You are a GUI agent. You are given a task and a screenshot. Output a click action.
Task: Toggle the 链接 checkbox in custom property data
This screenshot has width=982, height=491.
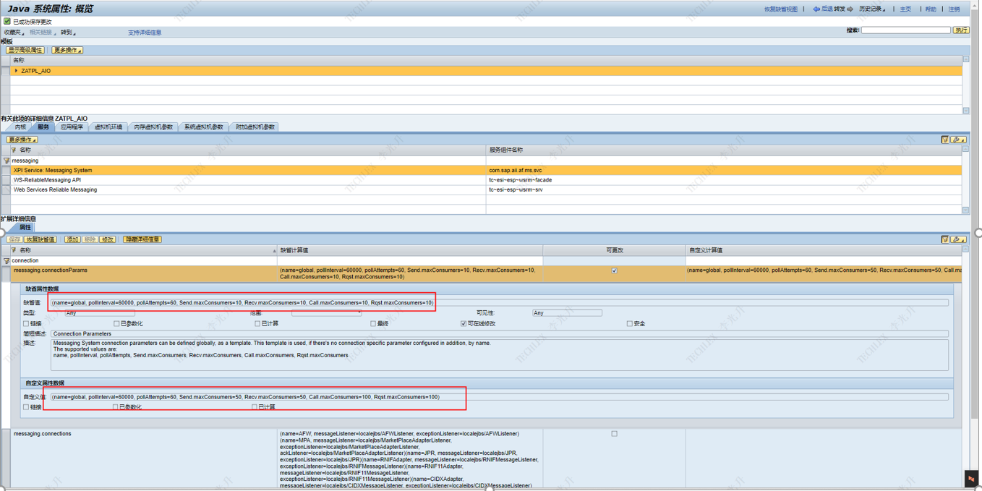coord(27,407)
